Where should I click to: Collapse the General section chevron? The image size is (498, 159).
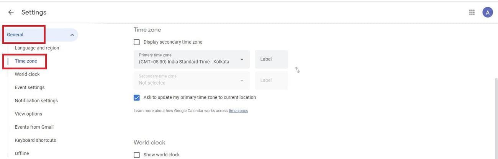(x=72, y=35)
